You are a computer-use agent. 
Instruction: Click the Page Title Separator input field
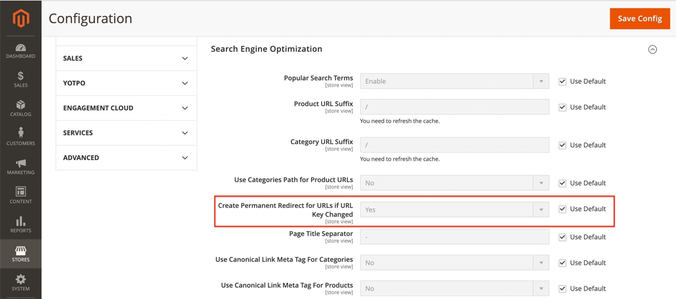pyautogui.click(x=454, y=237)
